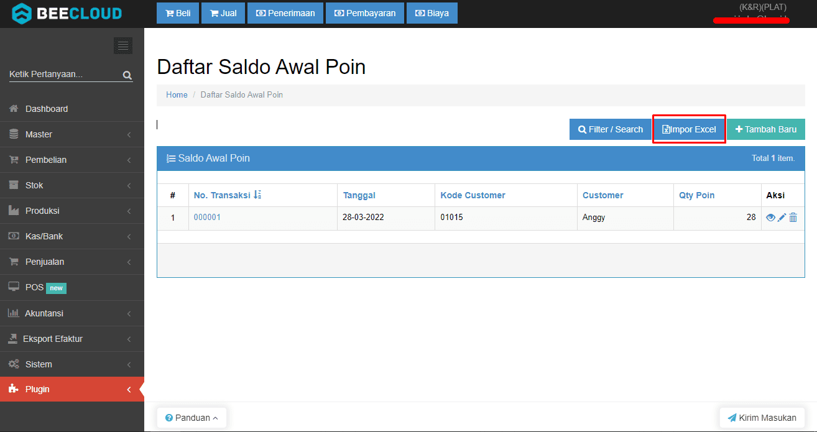Click the Home breadcrumb link

click(177, 95)
